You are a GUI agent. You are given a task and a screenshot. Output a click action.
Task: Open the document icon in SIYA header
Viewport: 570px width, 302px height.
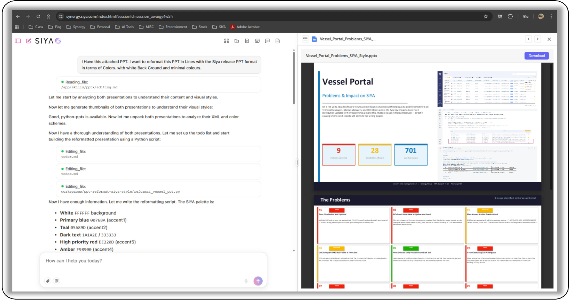point(247,41)
